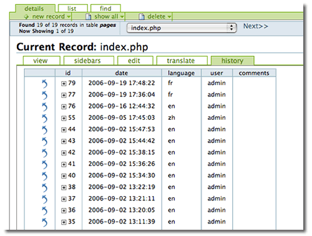Click the Current Record: index.php heading

pos(82,47)
